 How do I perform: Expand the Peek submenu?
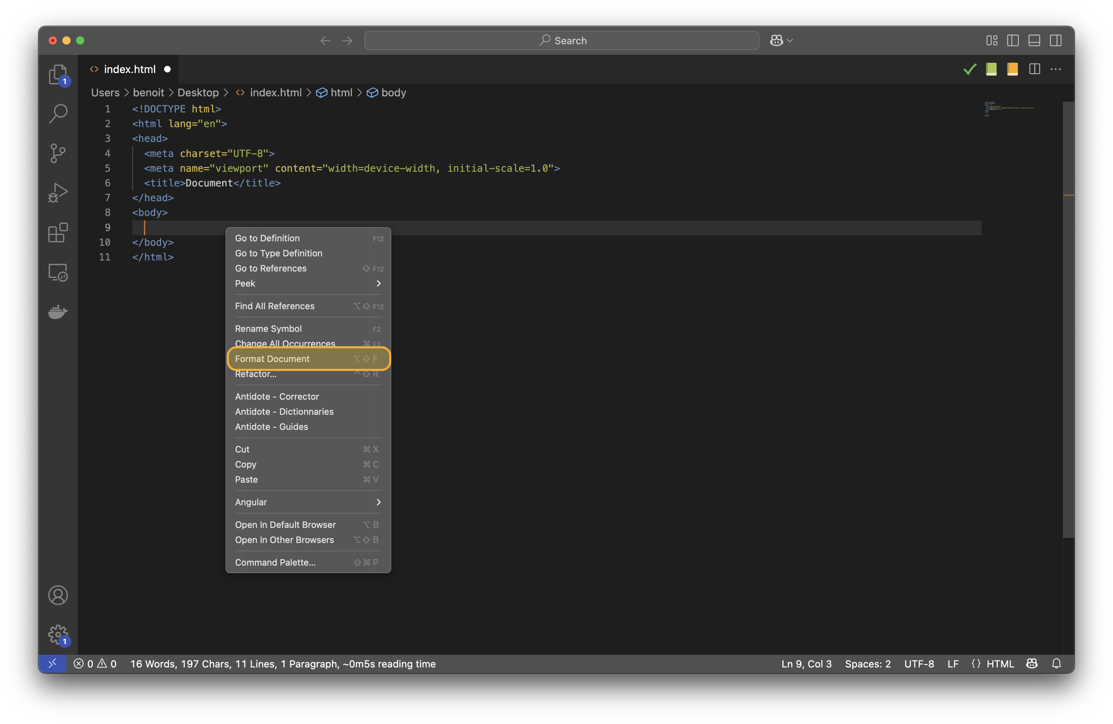point(308,283)
